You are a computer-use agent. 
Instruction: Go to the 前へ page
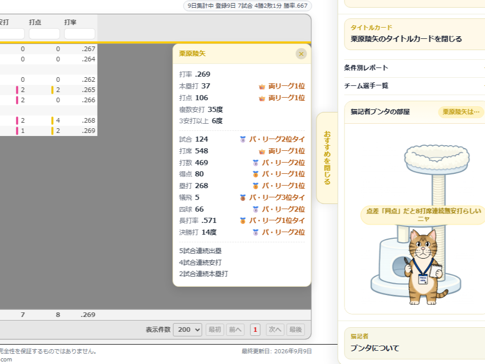point(236,330)
